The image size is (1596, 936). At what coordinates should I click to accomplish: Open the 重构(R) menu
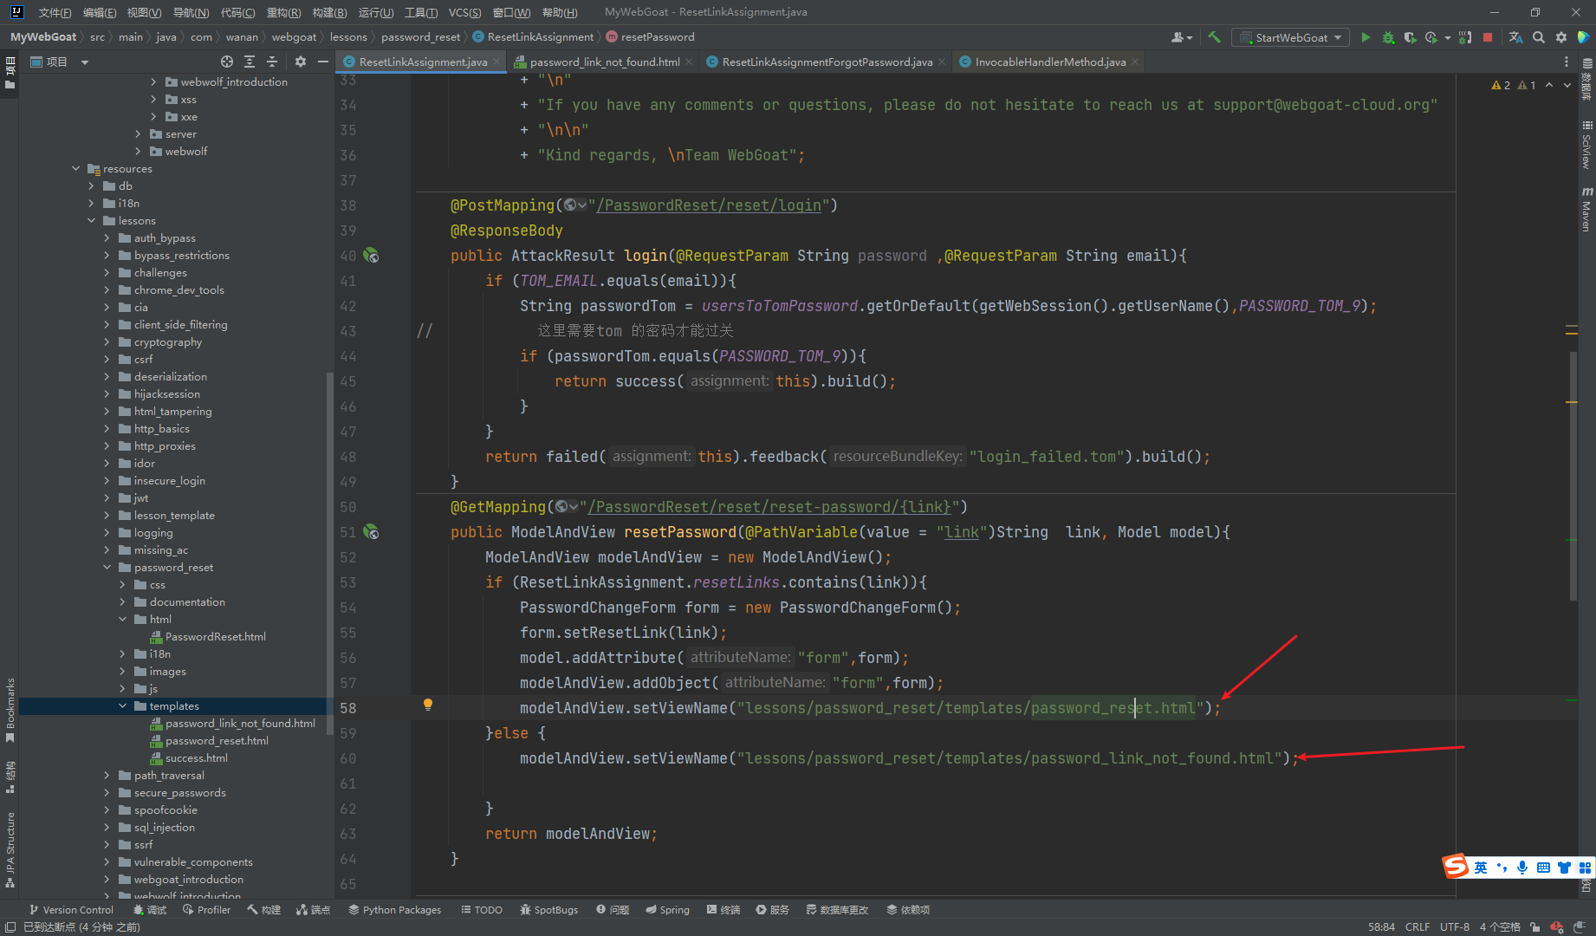(283, 12)
